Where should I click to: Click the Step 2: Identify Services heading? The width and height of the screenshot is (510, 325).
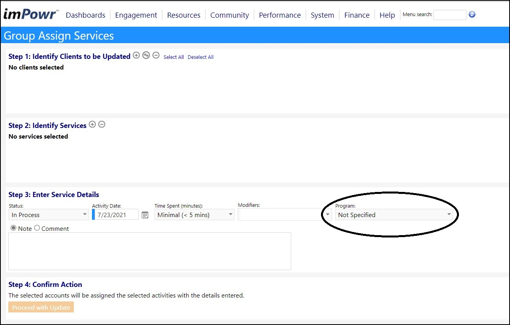pos(47,125)
